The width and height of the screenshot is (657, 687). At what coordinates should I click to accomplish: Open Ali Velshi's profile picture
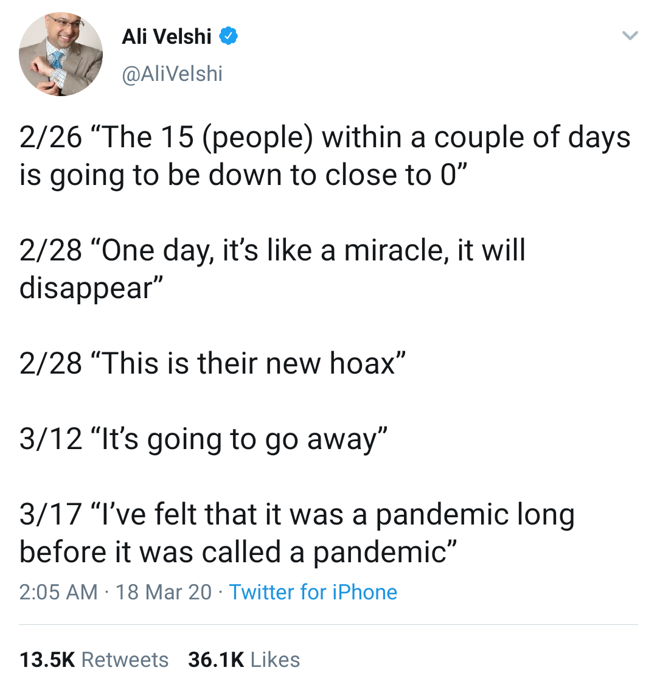point(61,54)
